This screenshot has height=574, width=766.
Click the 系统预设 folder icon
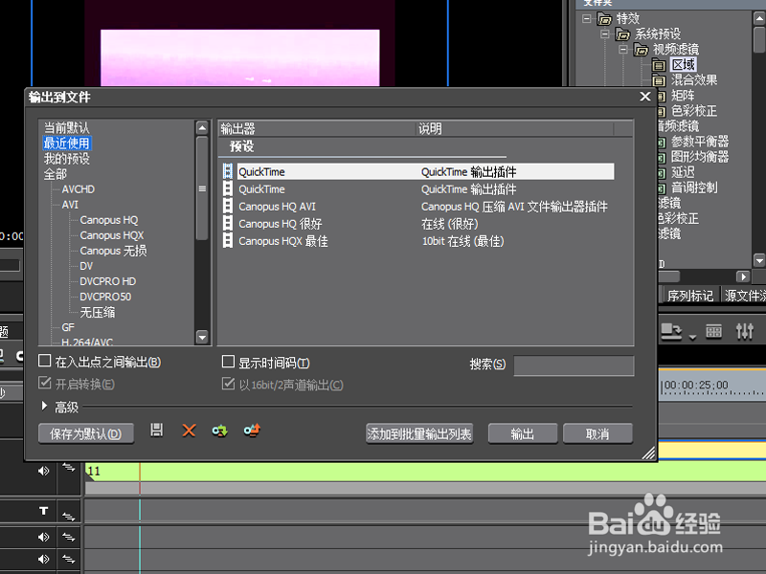pyautogui.click(x=623, y=34)
